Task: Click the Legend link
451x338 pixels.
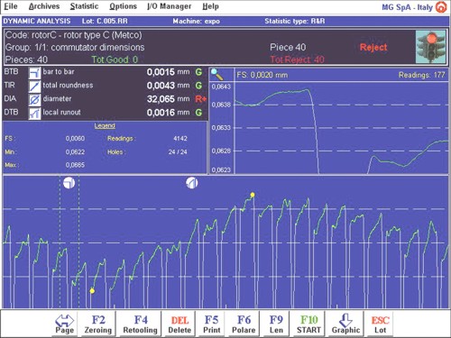Action: (x=105, y=125)
